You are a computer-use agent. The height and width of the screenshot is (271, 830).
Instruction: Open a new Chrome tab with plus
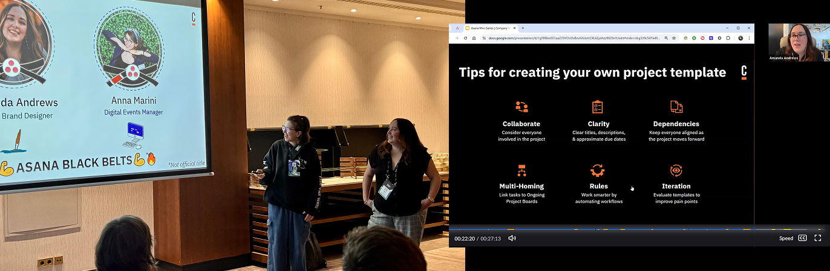pyautogui.click(x=523, y=28)
